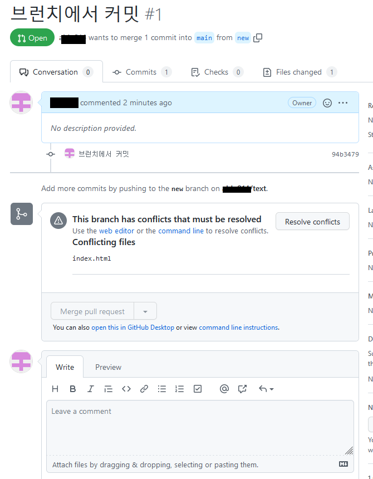
Task: Switch to the Checks tab
Action: pos(217,72)
